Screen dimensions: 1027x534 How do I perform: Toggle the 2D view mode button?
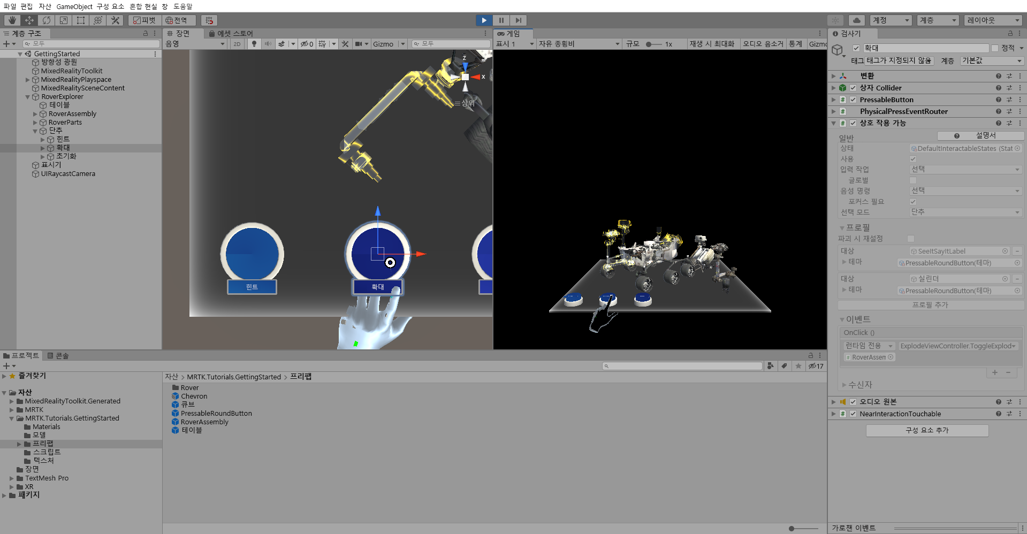[x=237, y=44]
